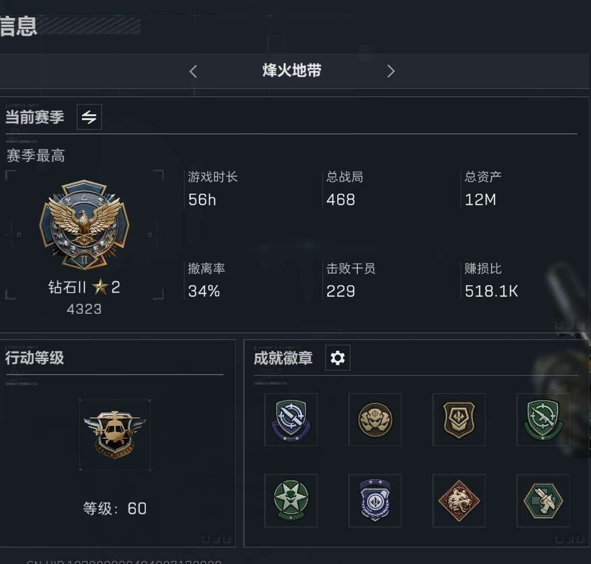
Task: Click the helicopter action level emblem
Action: tap(115, 435)
